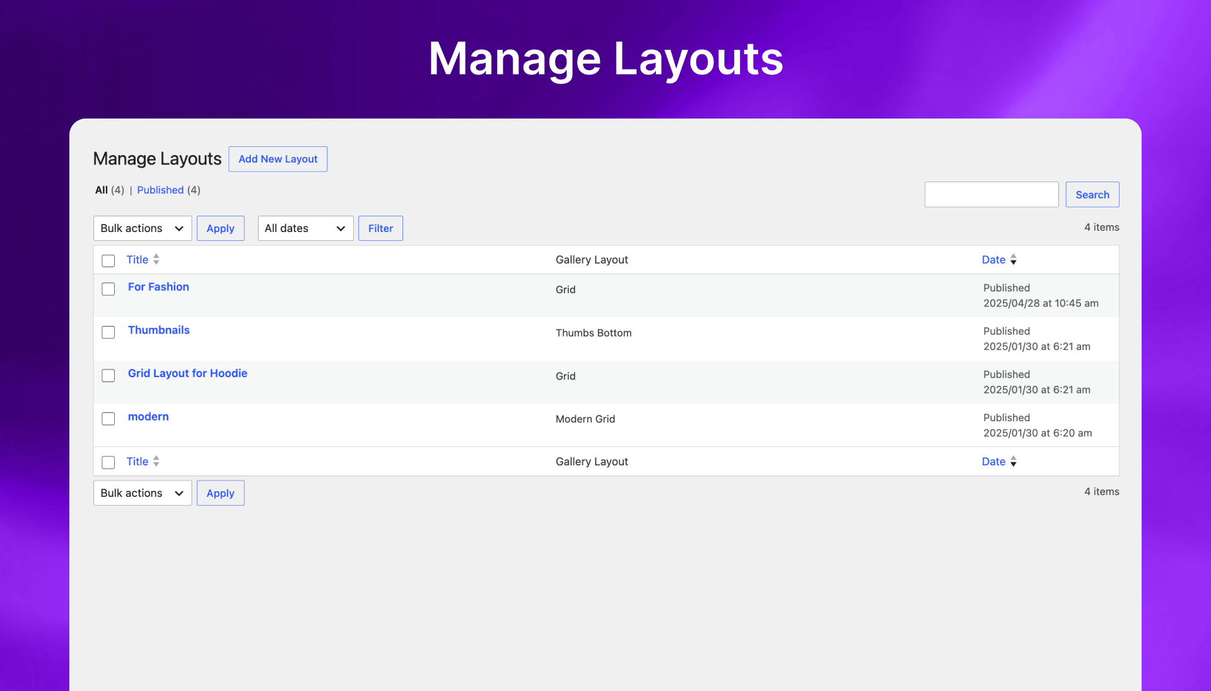Click the Search button
Screen dimensions: 1211x691
(x=1092, y=195)
